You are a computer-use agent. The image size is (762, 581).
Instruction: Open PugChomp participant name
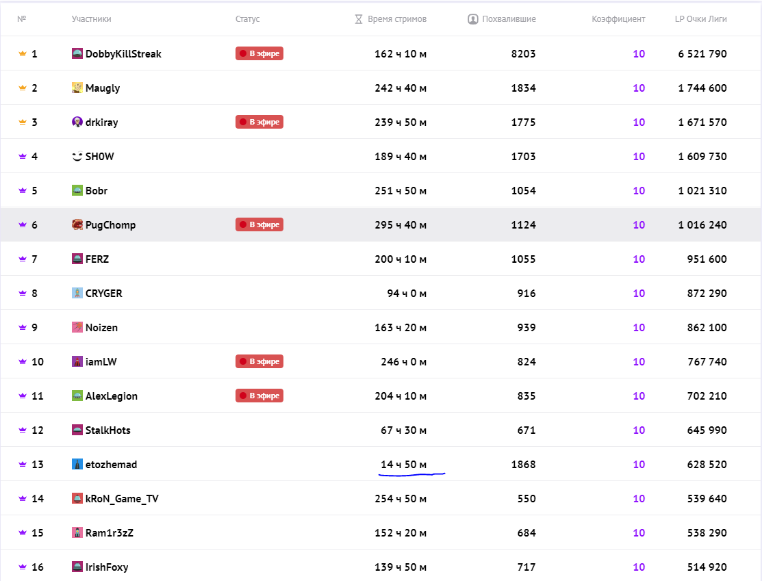[110, 225]
